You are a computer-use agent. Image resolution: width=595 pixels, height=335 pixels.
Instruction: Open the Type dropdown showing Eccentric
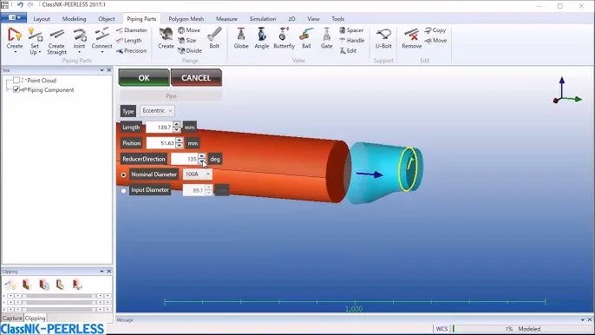[x=157, y=110]
